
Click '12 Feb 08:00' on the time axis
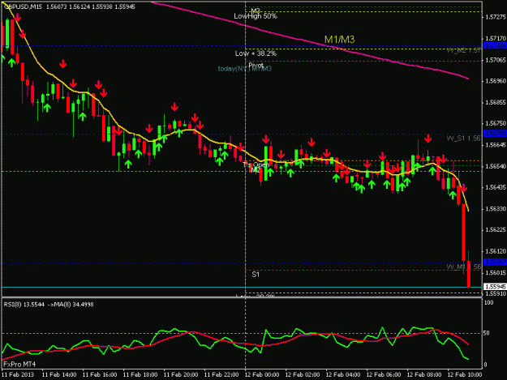coord(424,375)
